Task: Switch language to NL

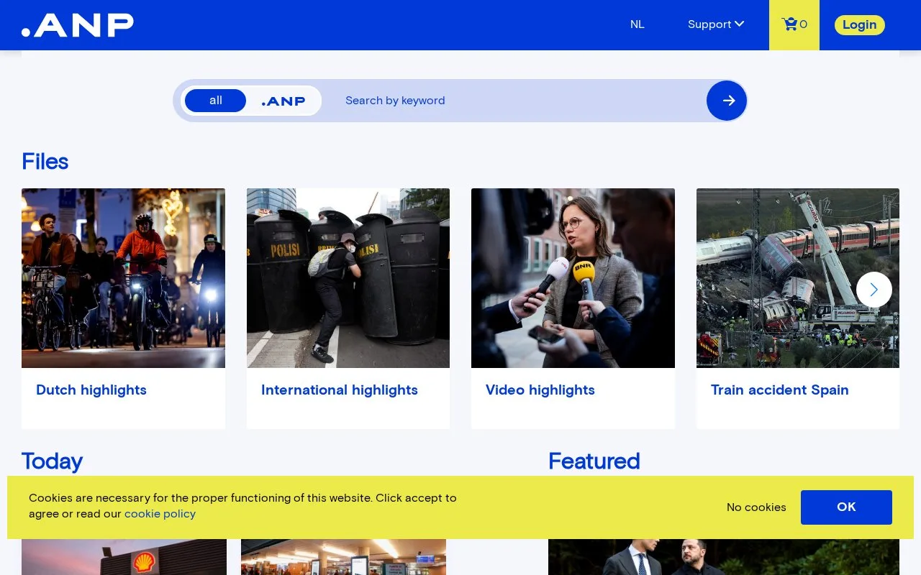Action: [x=638, y=24]
